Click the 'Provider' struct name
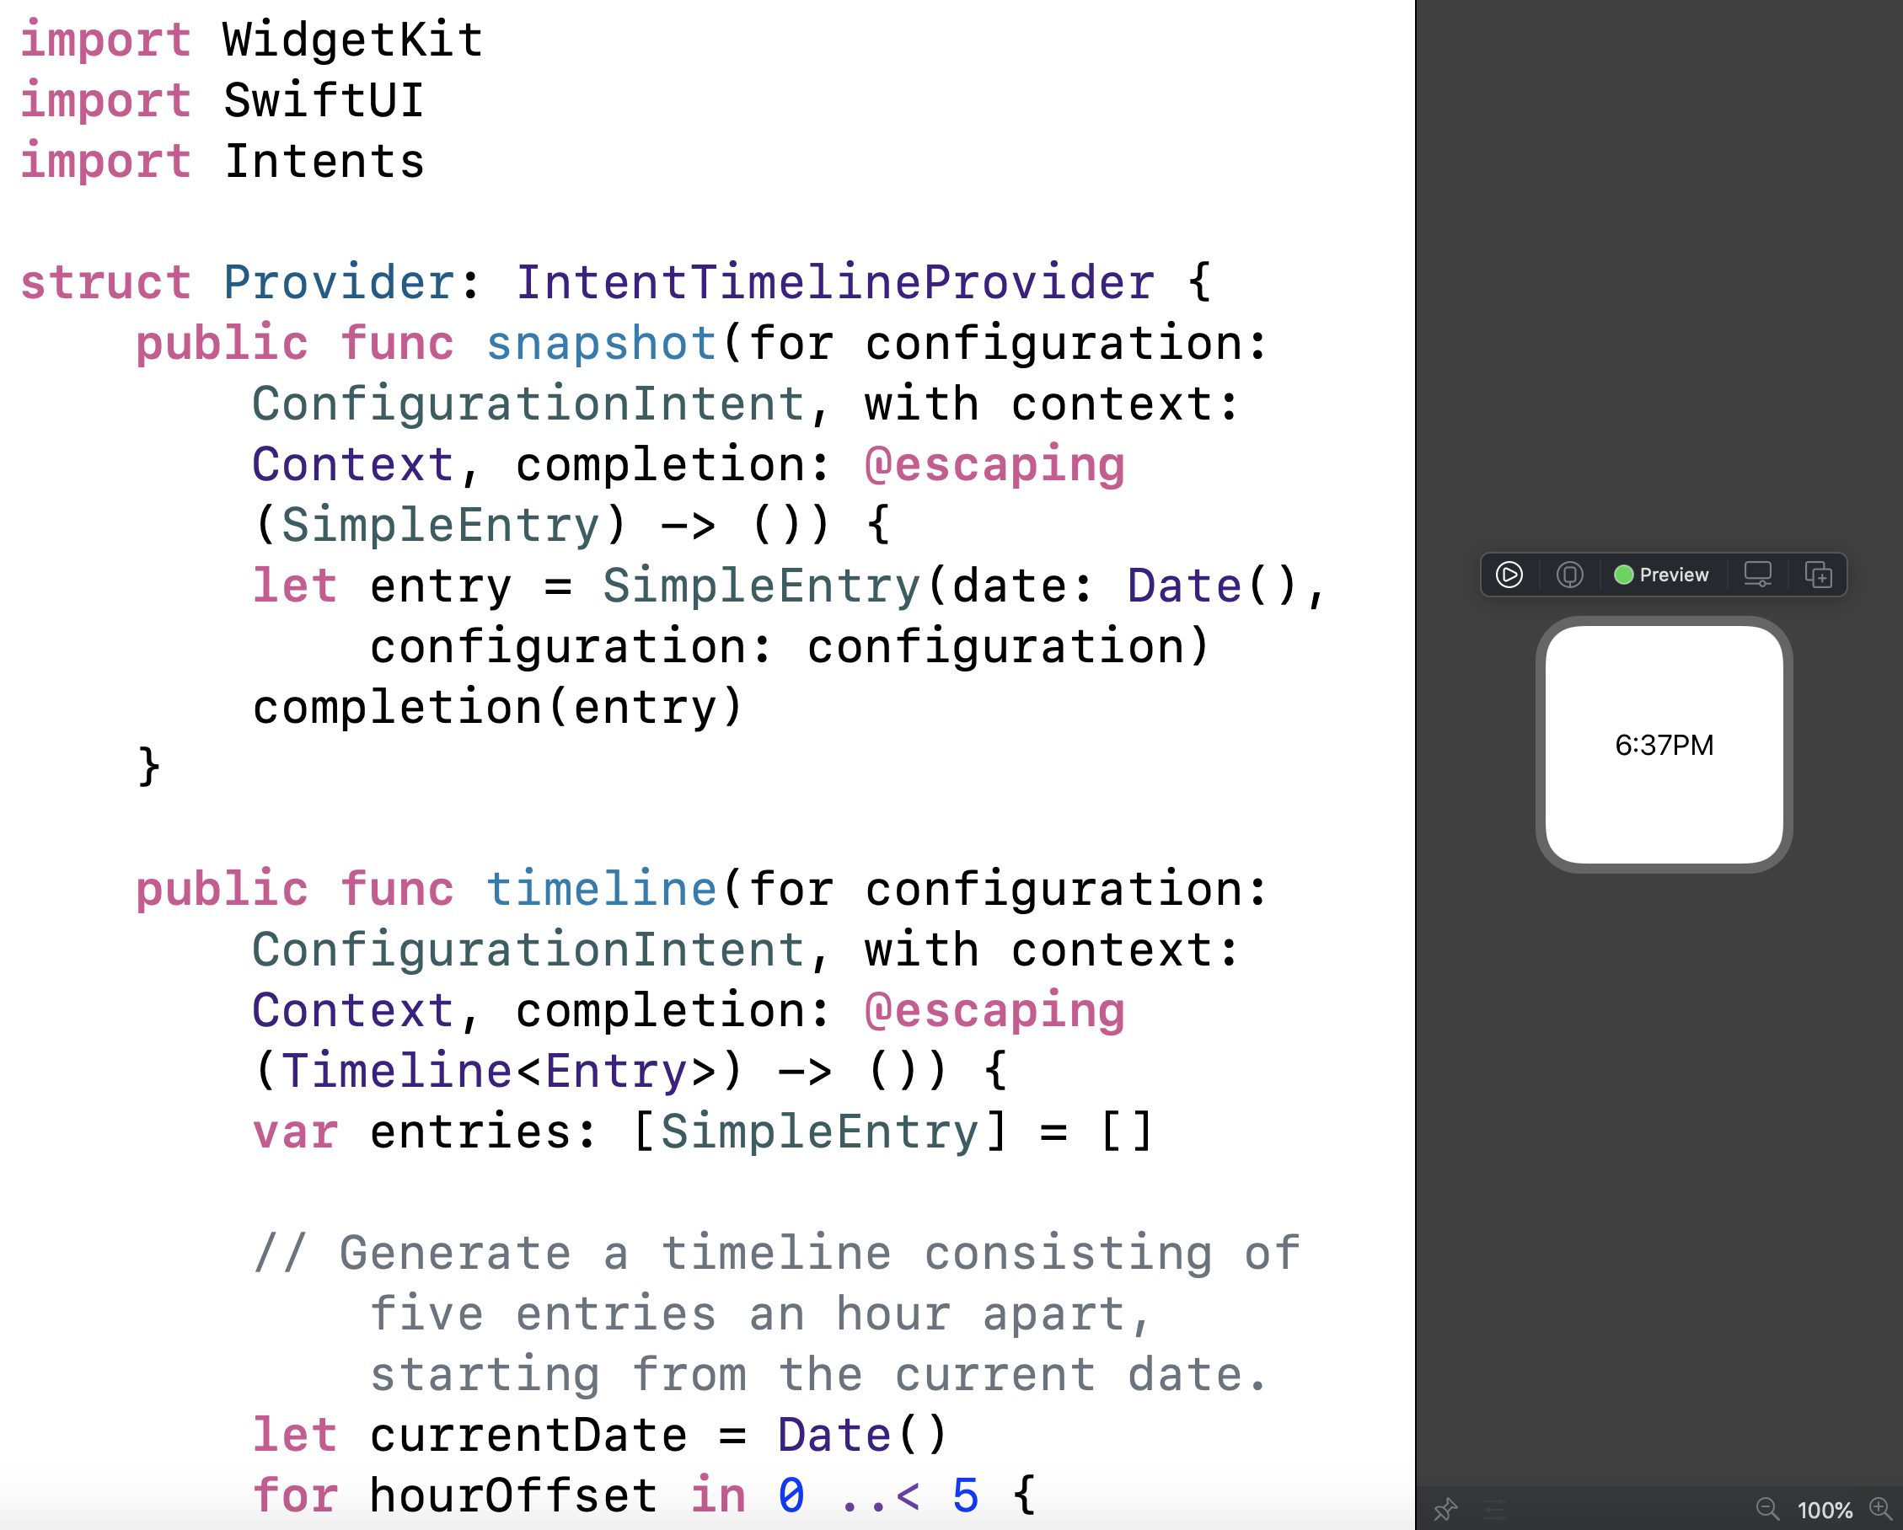Screen dimensions: 1903x1530 coord(339,282)
